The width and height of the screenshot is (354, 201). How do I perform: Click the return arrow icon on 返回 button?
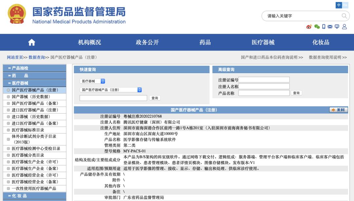click(x=334, y=110)
